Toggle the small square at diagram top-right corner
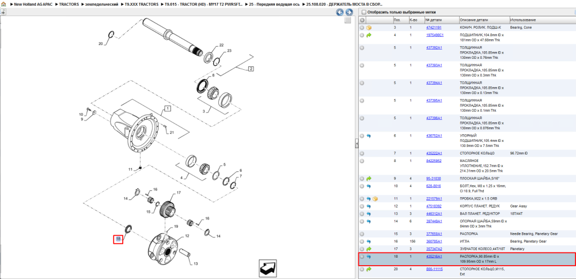This screenshot has height=279, width=576. tap(347, 21)
